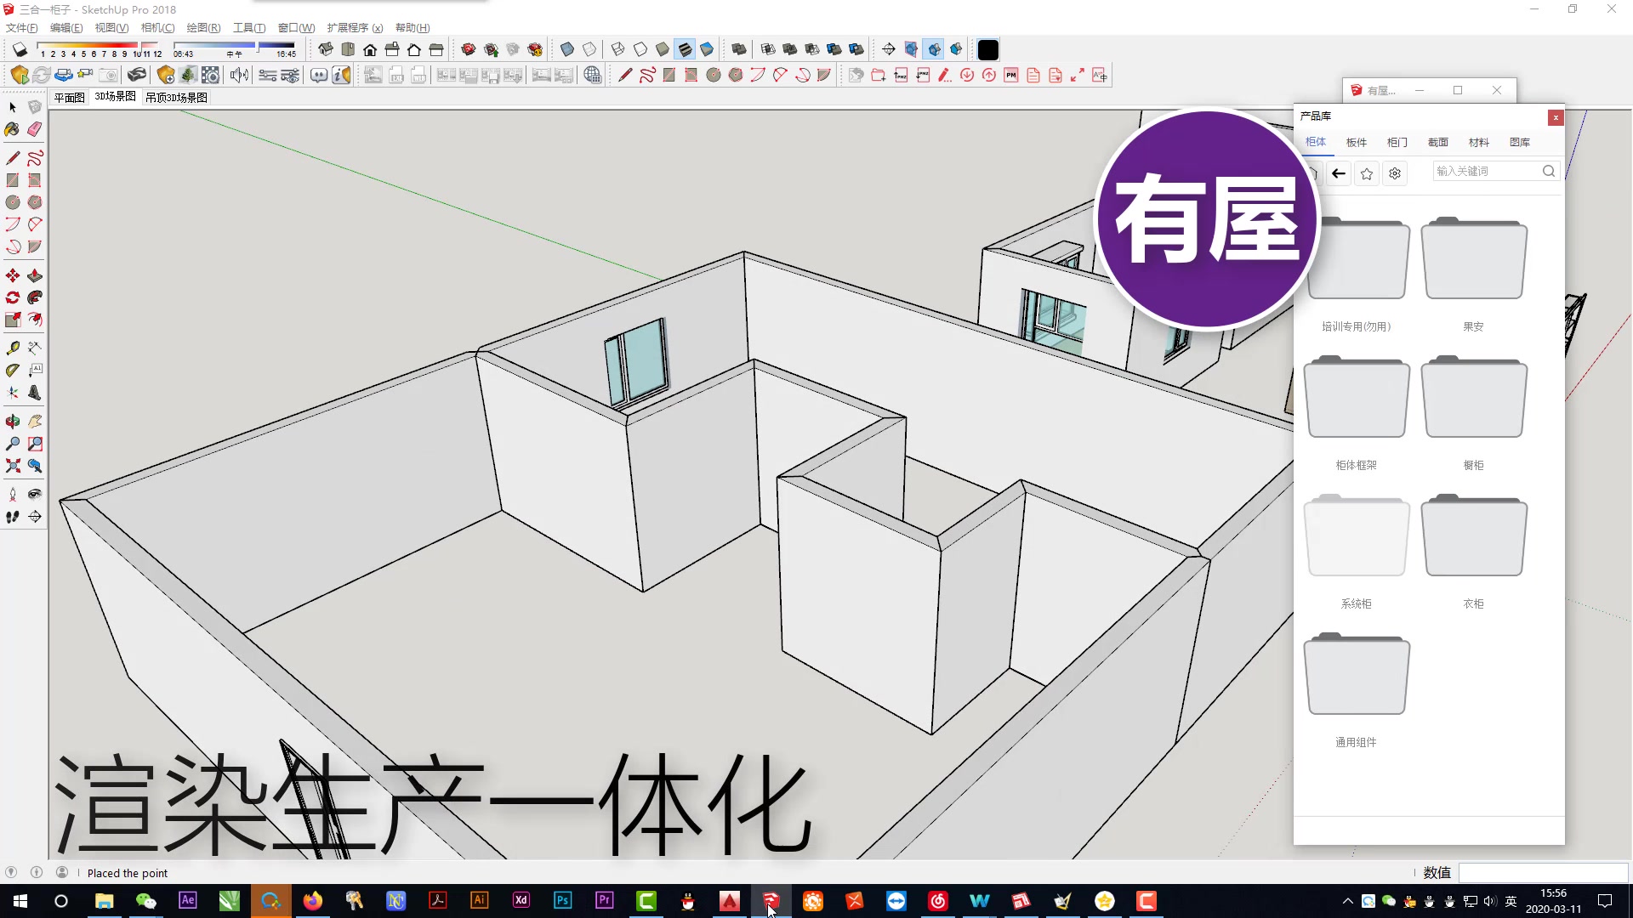This screenshot has height=918, width=1633.
Task: Select the Rotate tool
Action: 13,297
